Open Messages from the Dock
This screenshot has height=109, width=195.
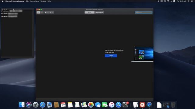tap(98, 105)
